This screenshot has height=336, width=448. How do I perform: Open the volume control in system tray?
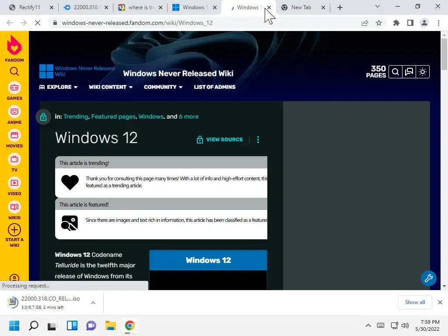[405, 325]
